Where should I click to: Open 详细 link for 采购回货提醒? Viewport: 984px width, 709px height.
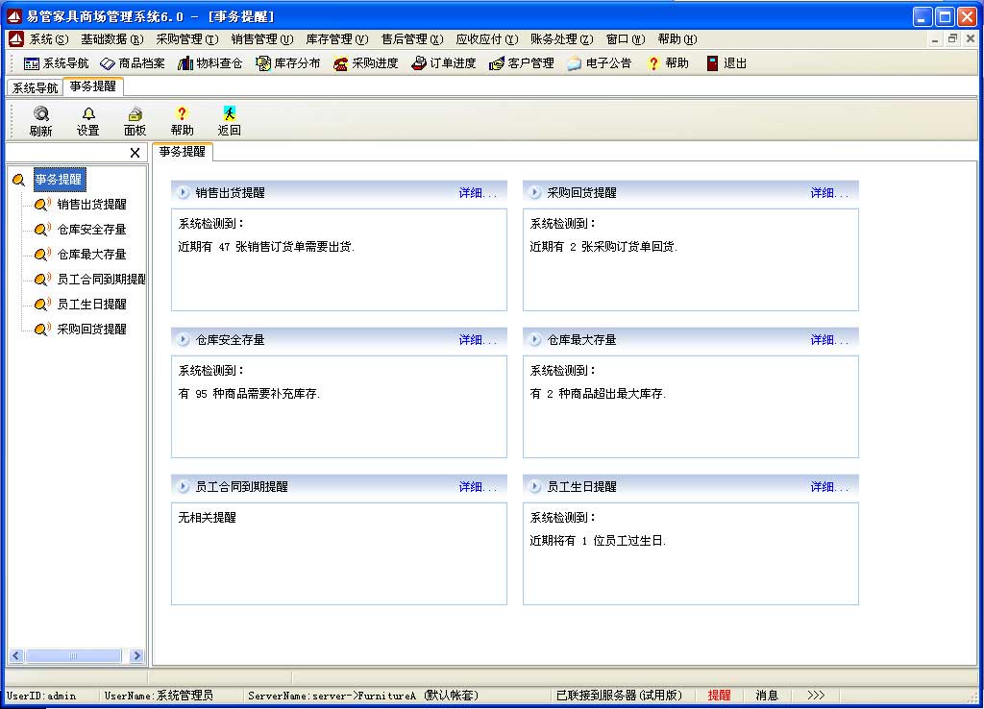(828, 192)
